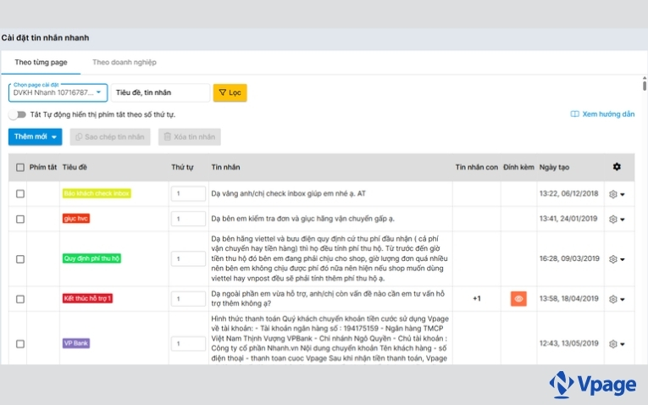Expand the 'Thêm mới' dropdown button
This screenshot has height=405, width=648.
[36, 136]
